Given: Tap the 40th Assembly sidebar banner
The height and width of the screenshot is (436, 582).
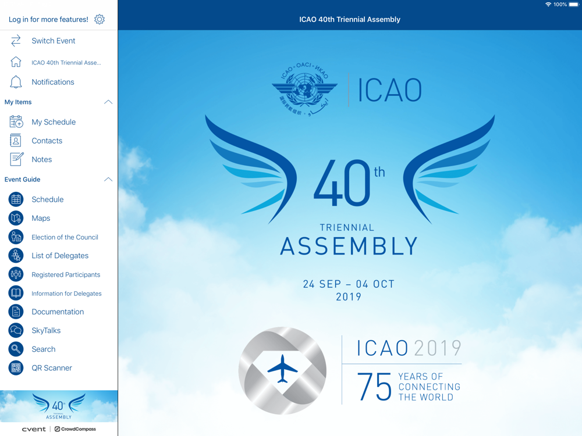Looking at the screenshot, I should tap(59, 406).
